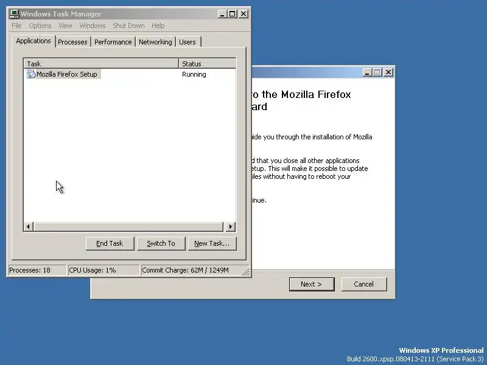Open the Help menu
Viewport: 487px width, 365px height.
[x=158, y=26]
